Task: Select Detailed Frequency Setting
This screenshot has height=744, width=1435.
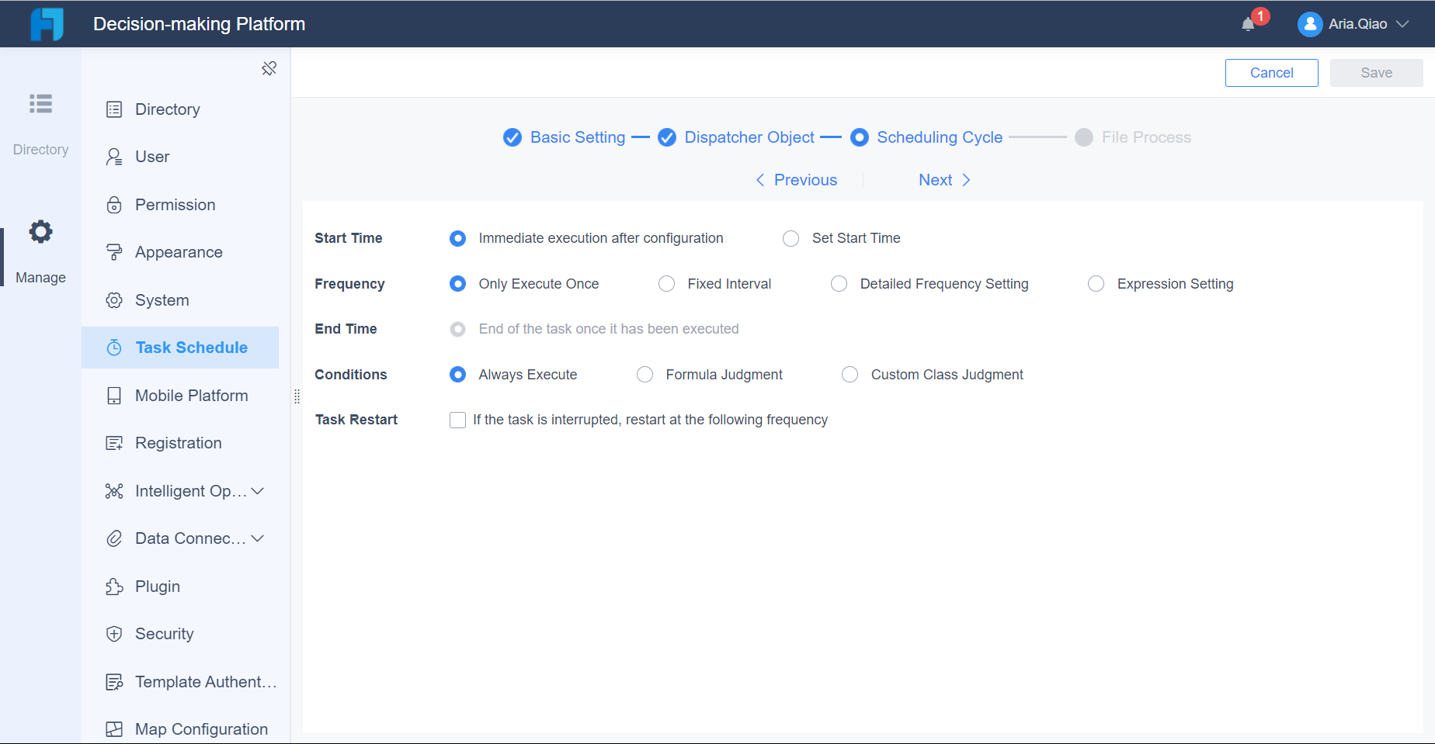Action: click(839, 284)
